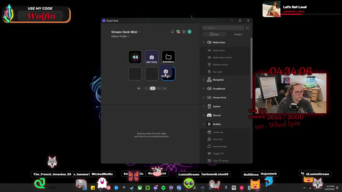
Task: Go to page 3
Action: 158,88
